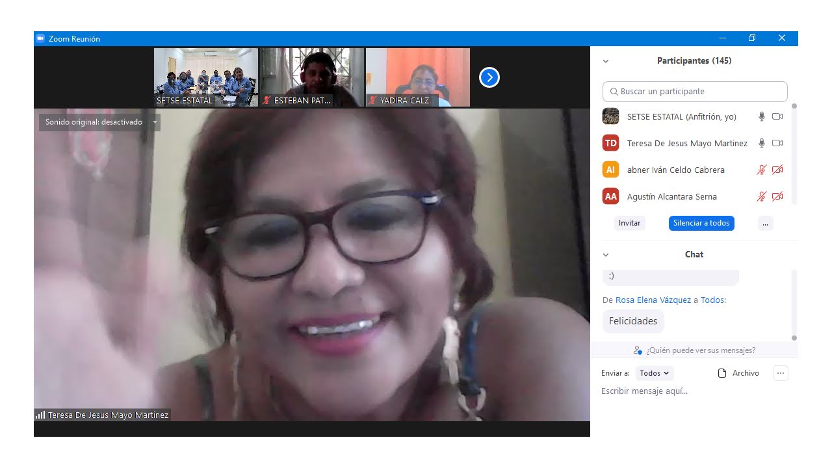The height and width of the screenshot is (468, 832).
Task: Collapse the Participantes panel chevron
Action: [606, 61]
